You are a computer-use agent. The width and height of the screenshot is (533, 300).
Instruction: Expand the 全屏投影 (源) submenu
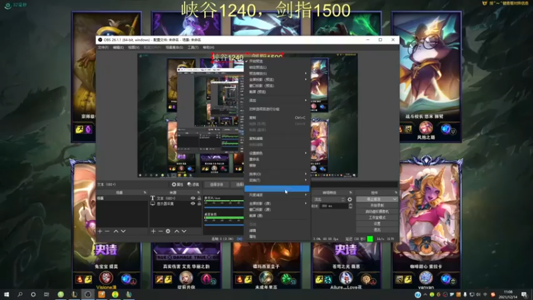click(x=276, y=203)
